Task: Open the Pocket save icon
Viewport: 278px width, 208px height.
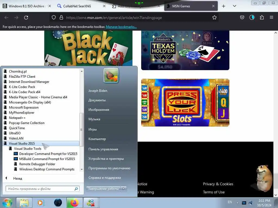Action: click(242, 18)
